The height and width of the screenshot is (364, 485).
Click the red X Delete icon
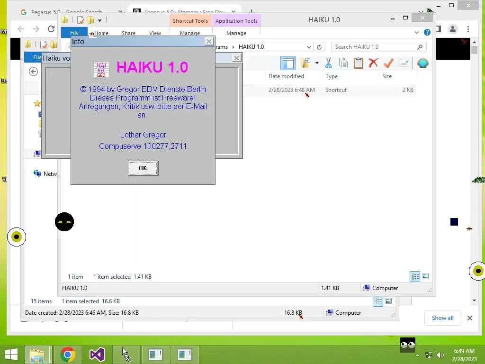pos(373,63)
